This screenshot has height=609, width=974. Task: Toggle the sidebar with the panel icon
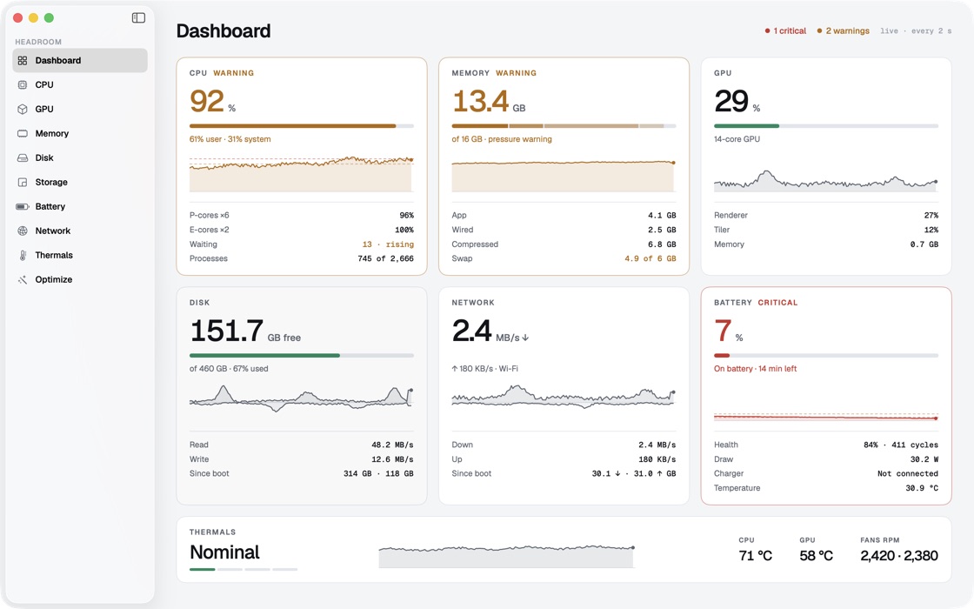point(138,18)
